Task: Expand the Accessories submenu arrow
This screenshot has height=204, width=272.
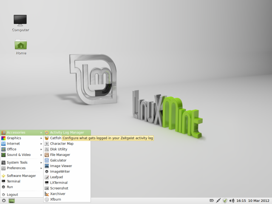Action: point(41,133)
